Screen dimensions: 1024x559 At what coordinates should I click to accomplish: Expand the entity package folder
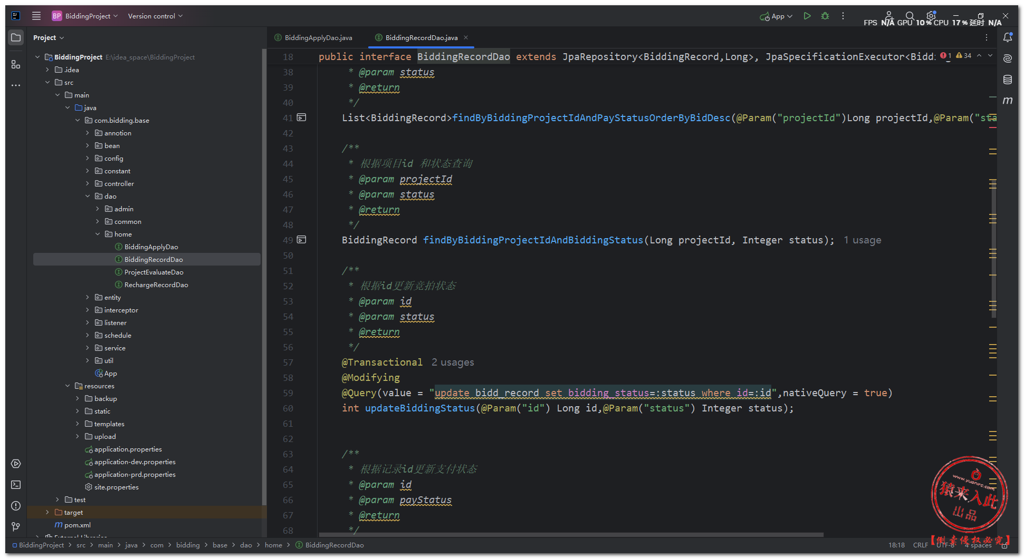tap(88, 298)
